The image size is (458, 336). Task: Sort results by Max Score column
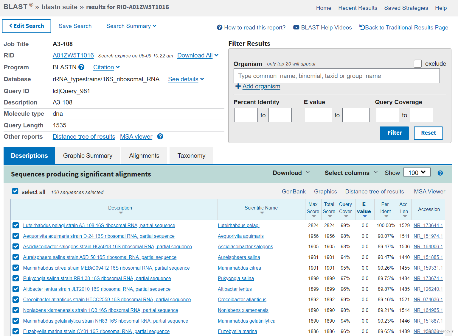tap(314, 216)
